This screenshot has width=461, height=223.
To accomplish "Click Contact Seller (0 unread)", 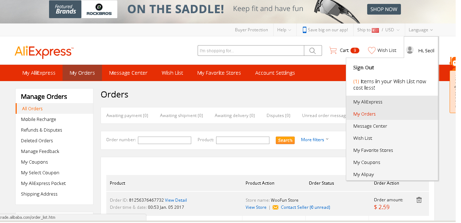I will pyautogui.click(x=305, y=207).
